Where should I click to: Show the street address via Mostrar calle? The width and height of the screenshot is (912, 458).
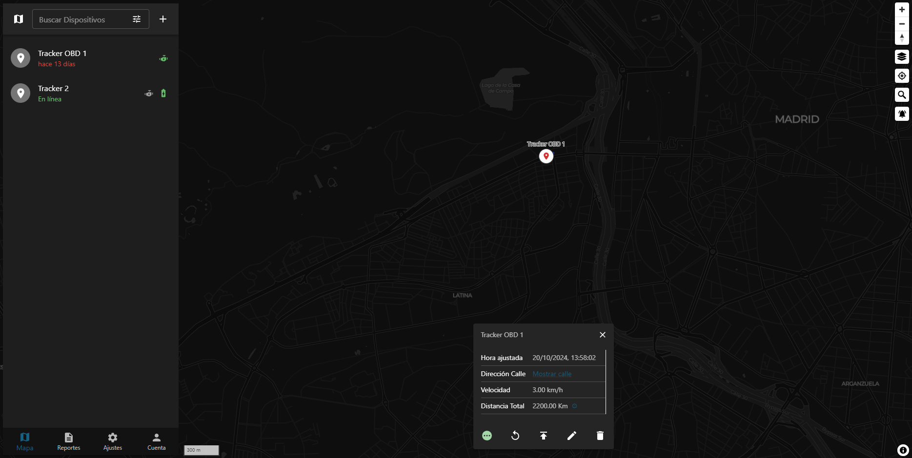click(552, 374)
